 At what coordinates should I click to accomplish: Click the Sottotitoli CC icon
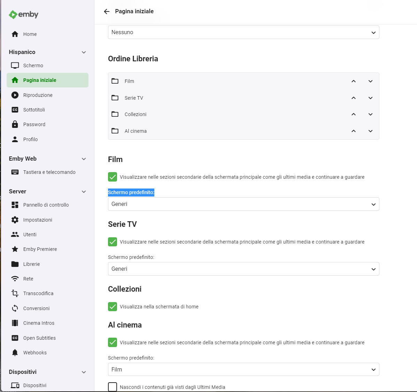tap(15, 110)
